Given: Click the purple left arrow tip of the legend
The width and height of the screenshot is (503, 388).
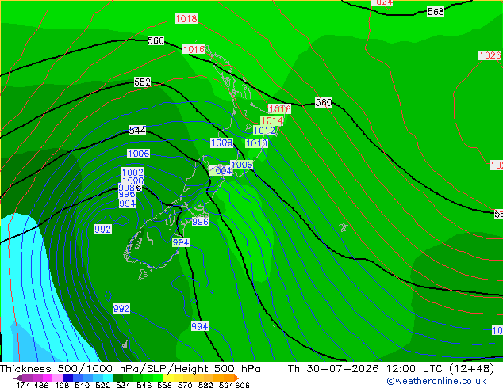Looking at the screenshot, I should pos(17,378).
